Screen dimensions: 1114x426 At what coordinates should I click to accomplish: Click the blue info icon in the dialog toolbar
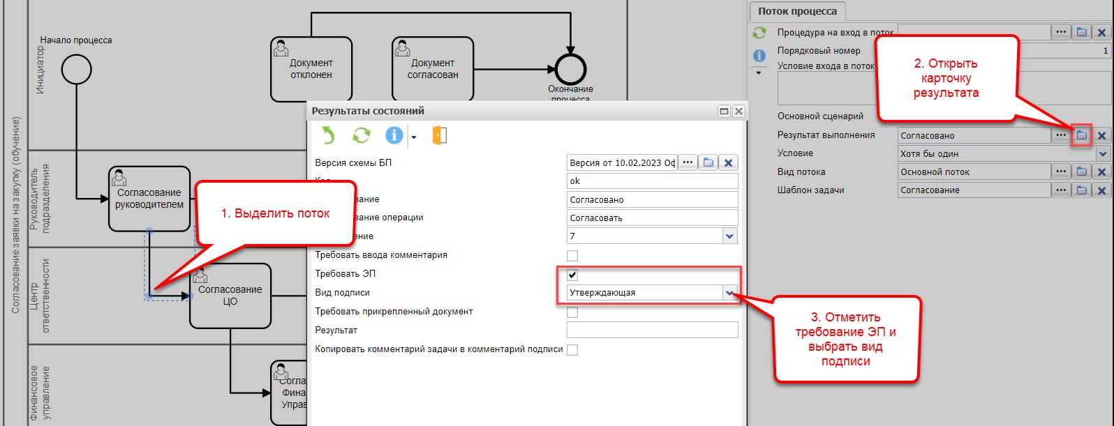[394, 135]
